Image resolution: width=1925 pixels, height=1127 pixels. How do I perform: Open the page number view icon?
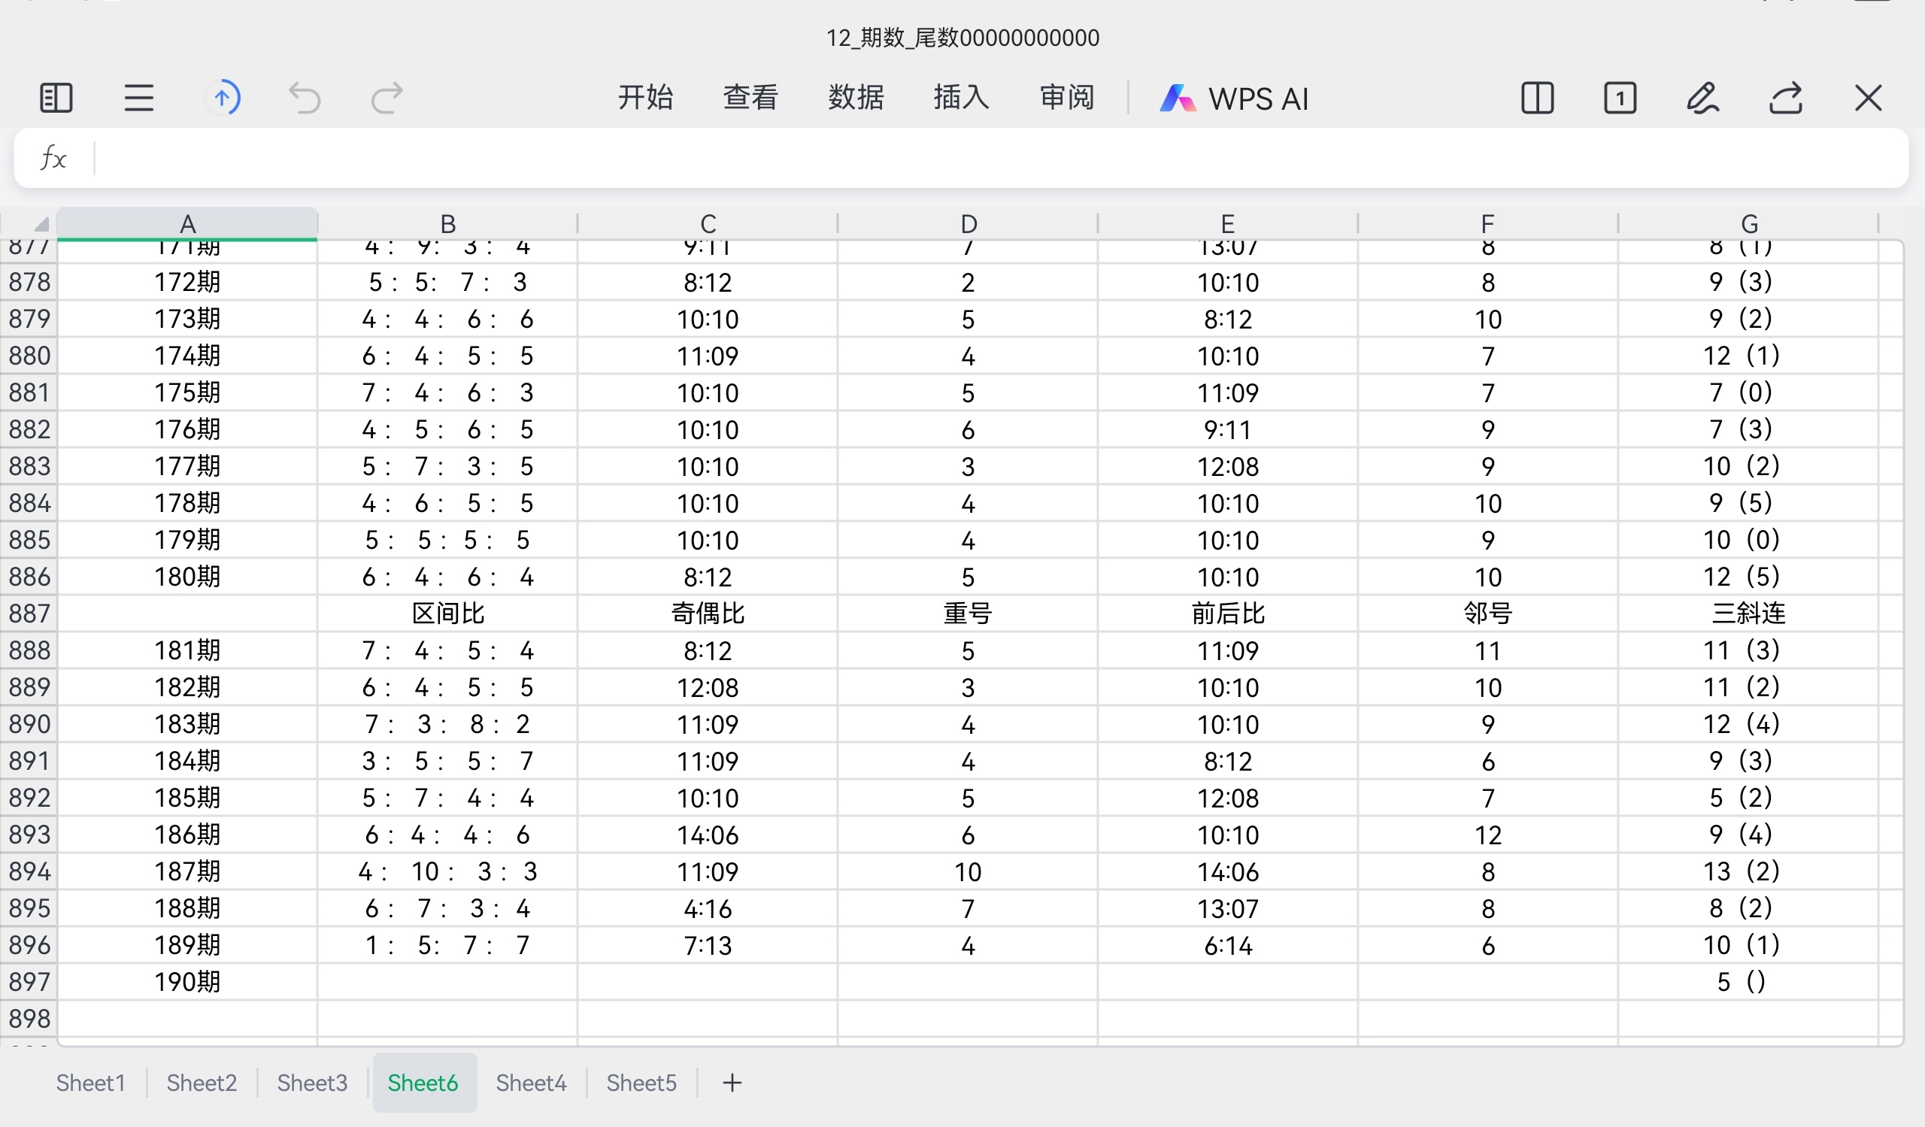coord(1620,98)
